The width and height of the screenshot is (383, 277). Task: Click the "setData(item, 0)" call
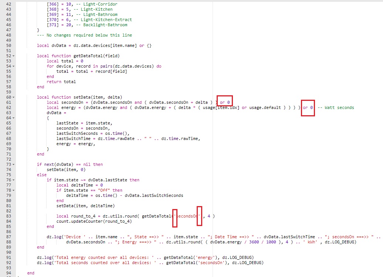tap(66, 170)
